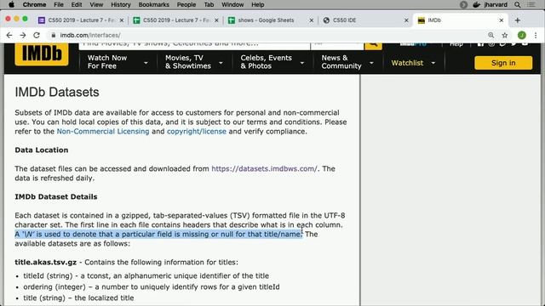Image resolution: width=545 pixels, height=306 pixels.
Task: Open the View menu
Action: coord(96,4)
